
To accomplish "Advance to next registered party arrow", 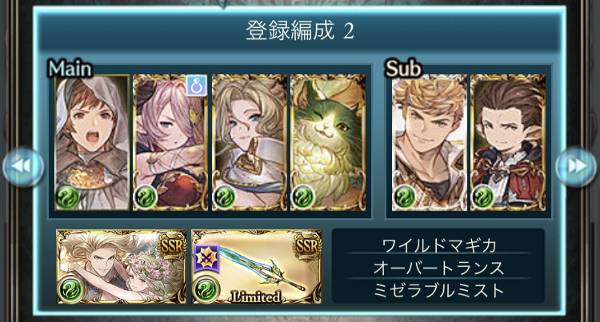I will 576,166.
